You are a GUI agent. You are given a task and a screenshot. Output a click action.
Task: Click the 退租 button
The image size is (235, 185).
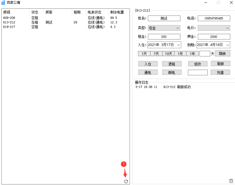(x=172, y=64)
